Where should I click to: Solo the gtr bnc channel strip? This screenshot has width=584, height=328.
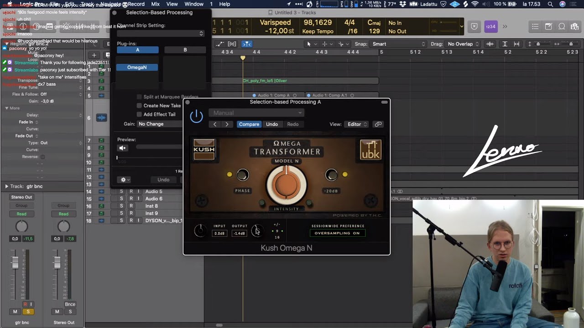[x=28, y=312]
